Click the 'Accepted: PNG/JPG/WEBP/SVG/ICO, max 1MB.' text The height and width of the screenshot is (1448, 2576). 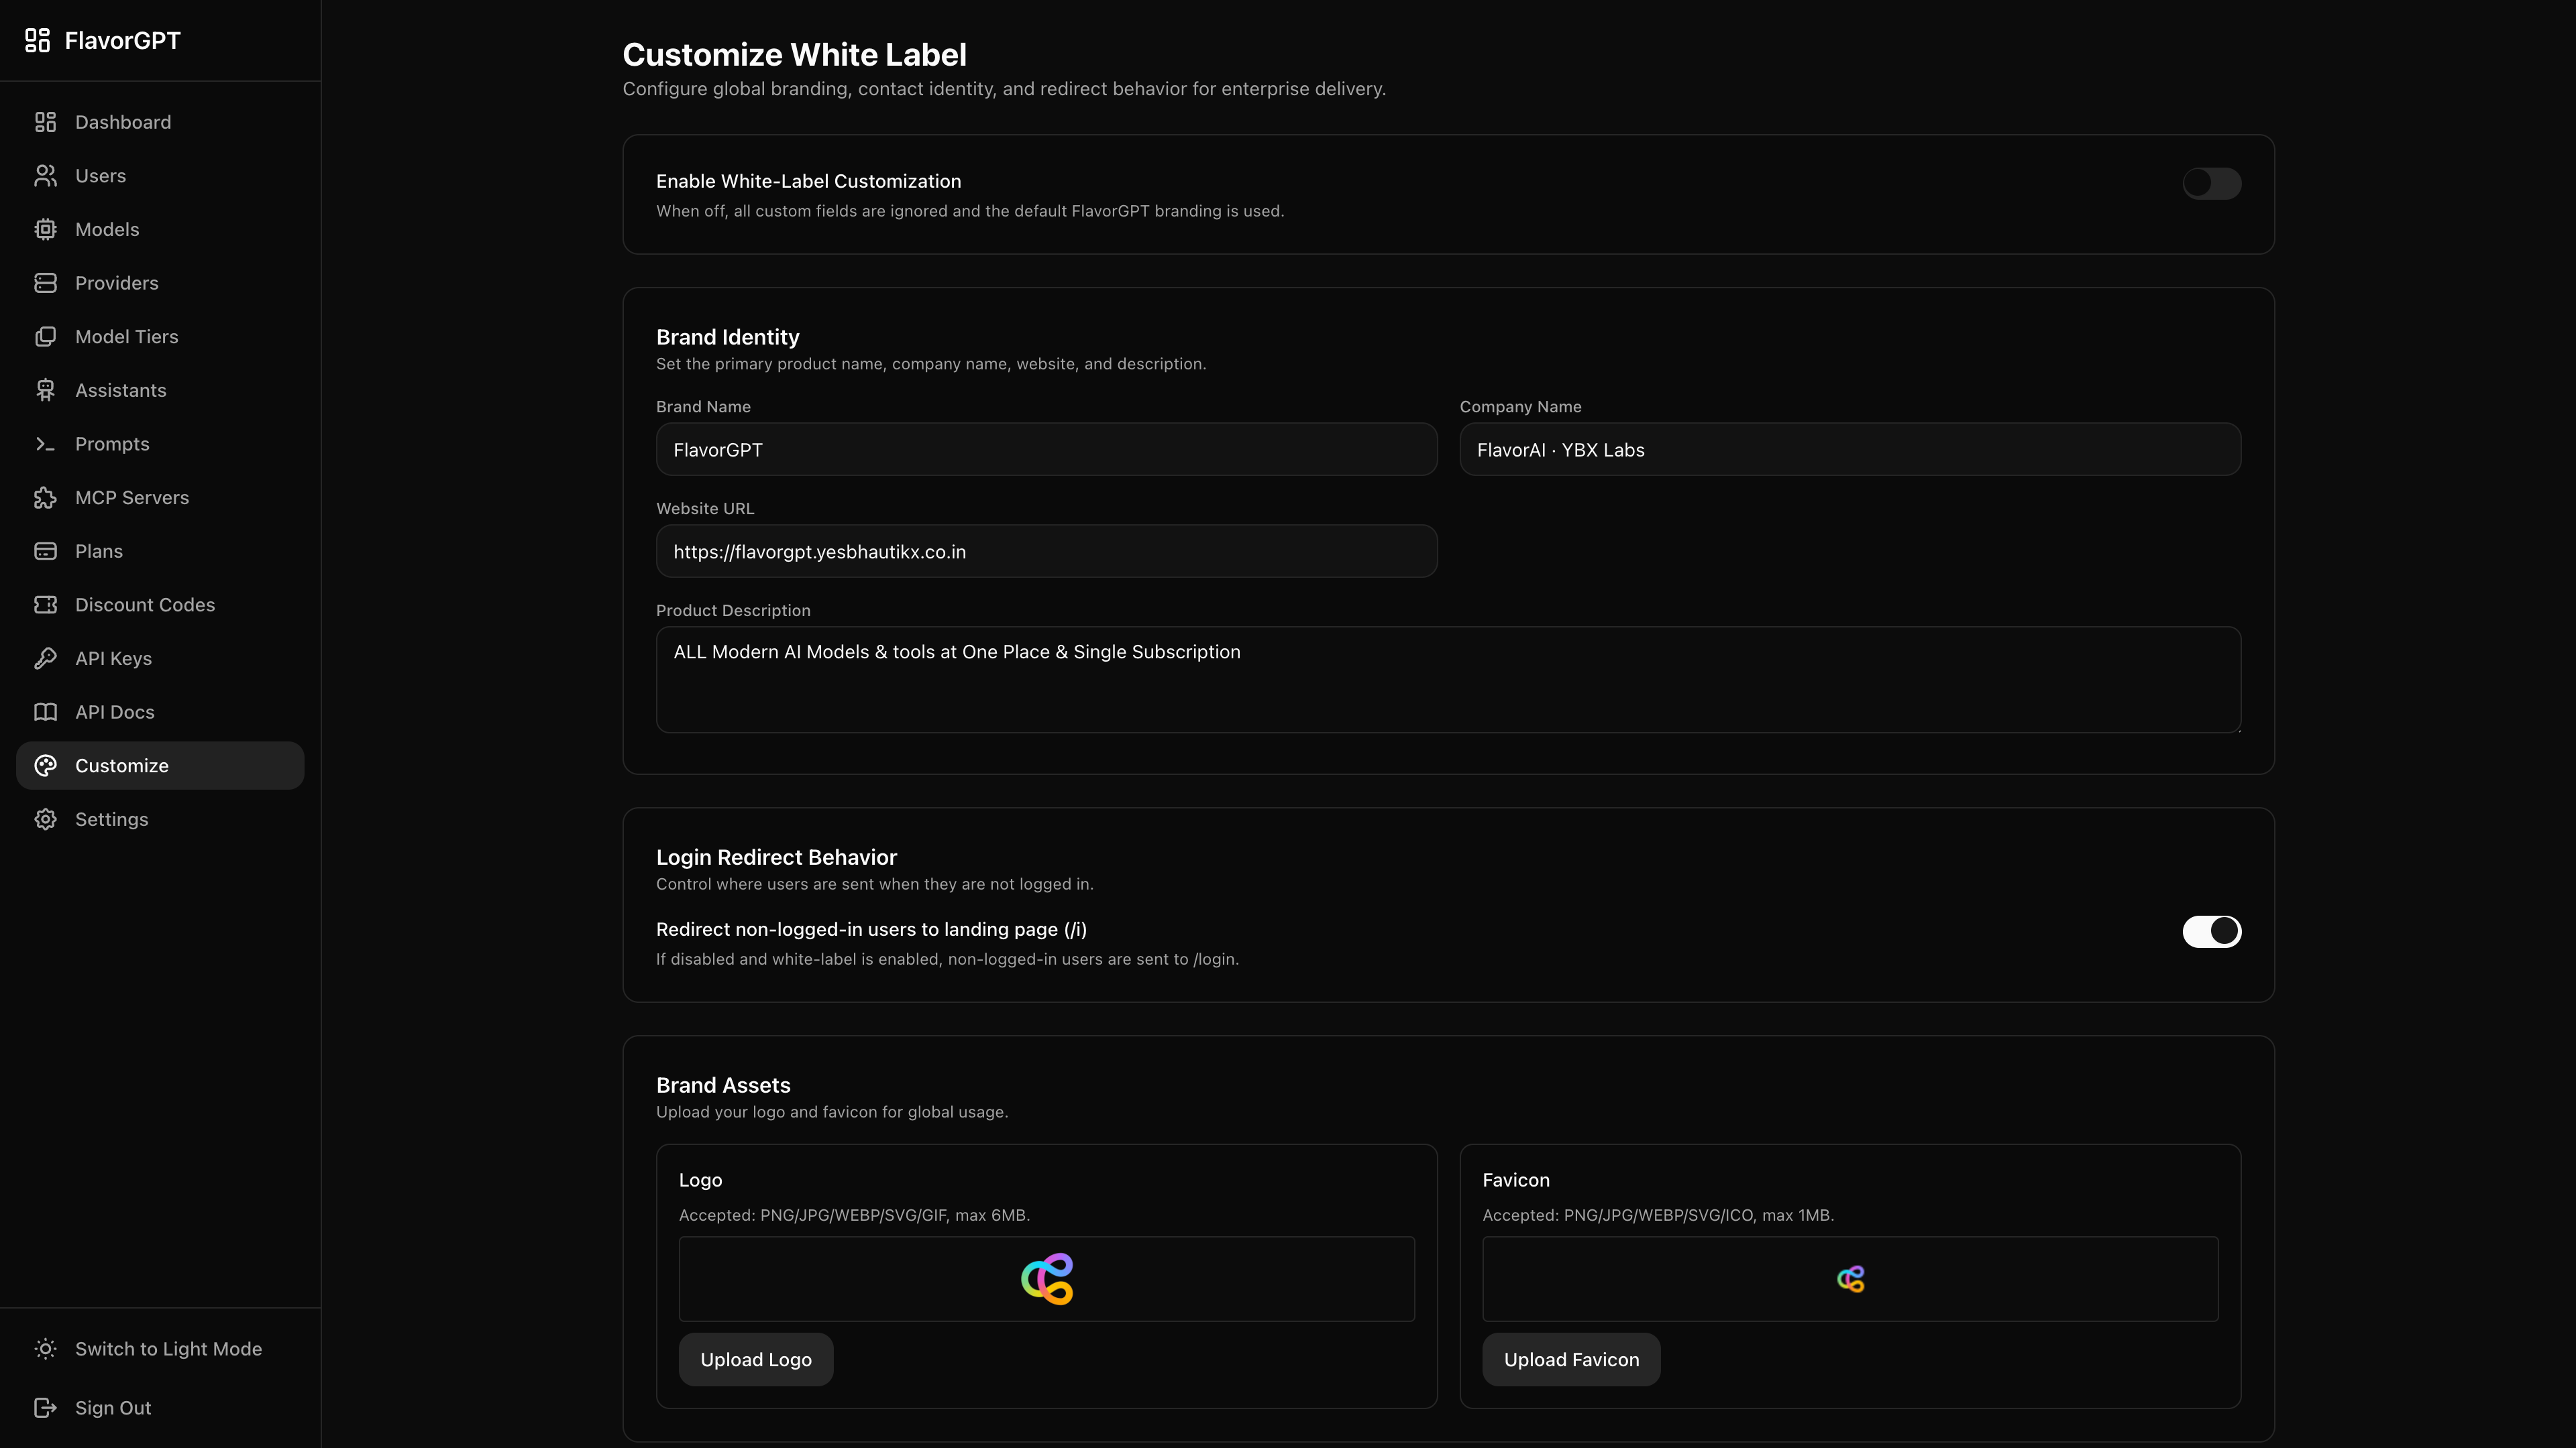point(1658,1215)
